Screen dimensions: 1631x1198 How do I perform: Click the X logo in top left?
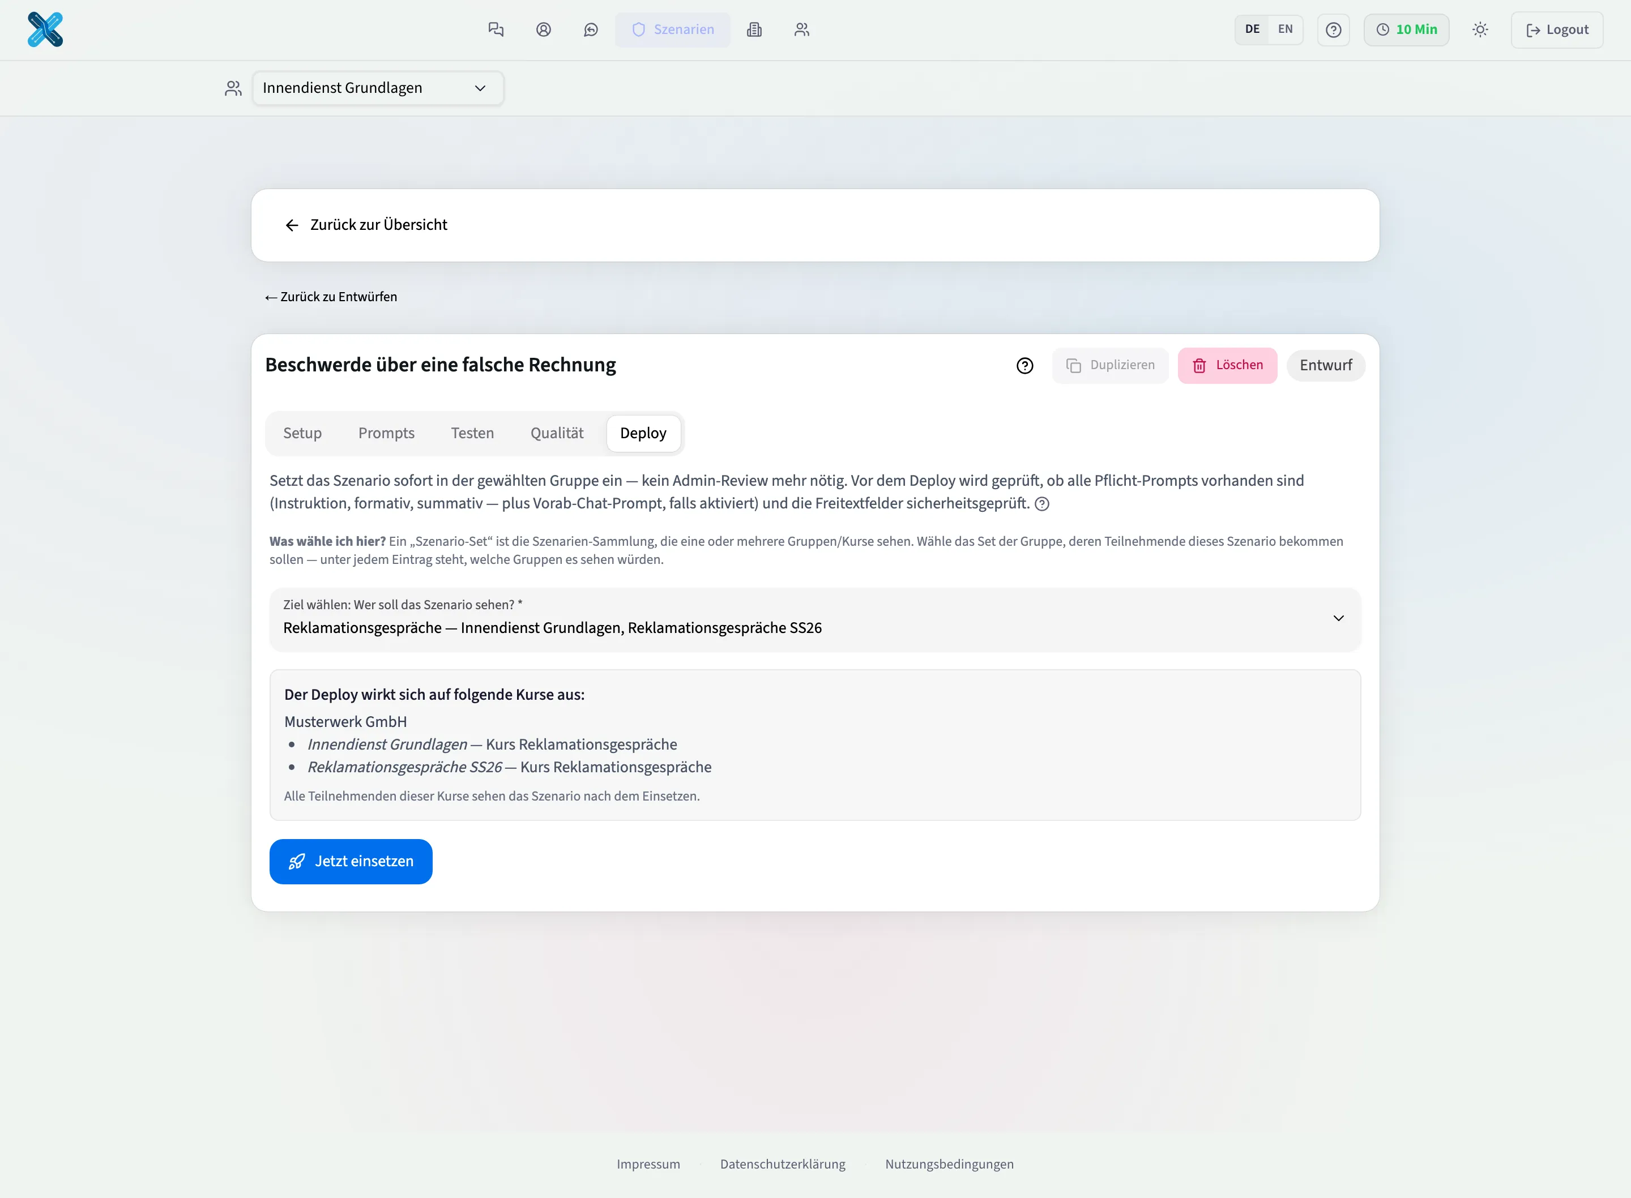45,30
